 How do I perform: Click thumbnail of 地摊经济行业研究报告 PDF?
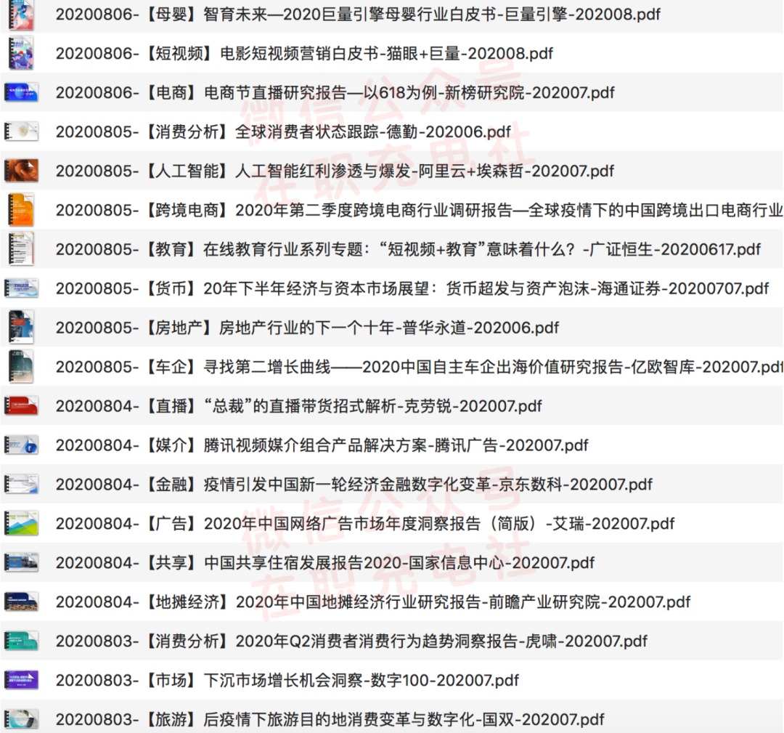click(x=22, y=602)
